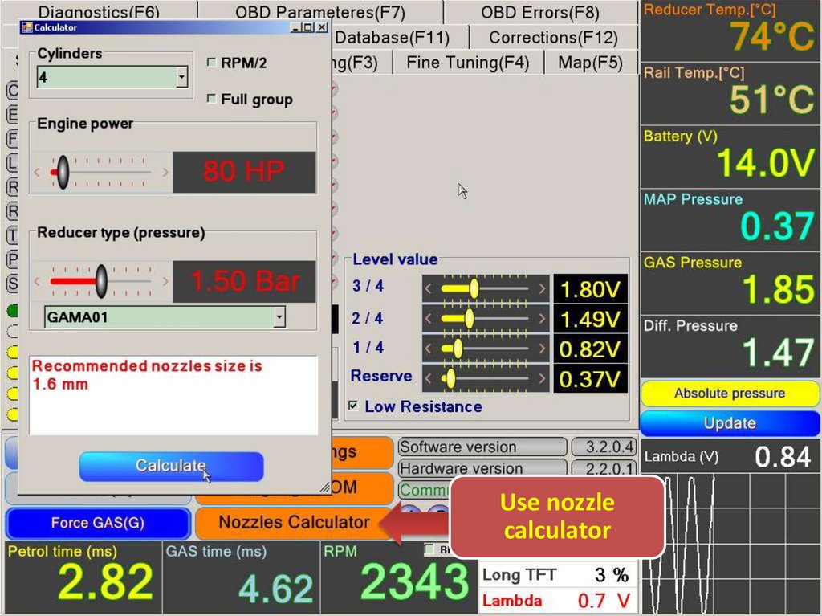Viewport: 822px width, 616px height.
Task: Increase the 2/4 level value arrow
Action: coord(542,319)
